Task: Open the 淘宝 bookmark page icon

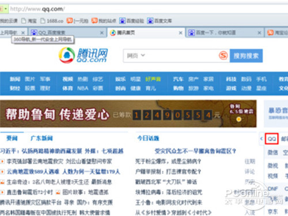Action: [x=24, y=21]
